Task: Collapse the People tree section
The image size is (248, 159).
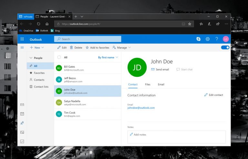Action: point(31,58)
